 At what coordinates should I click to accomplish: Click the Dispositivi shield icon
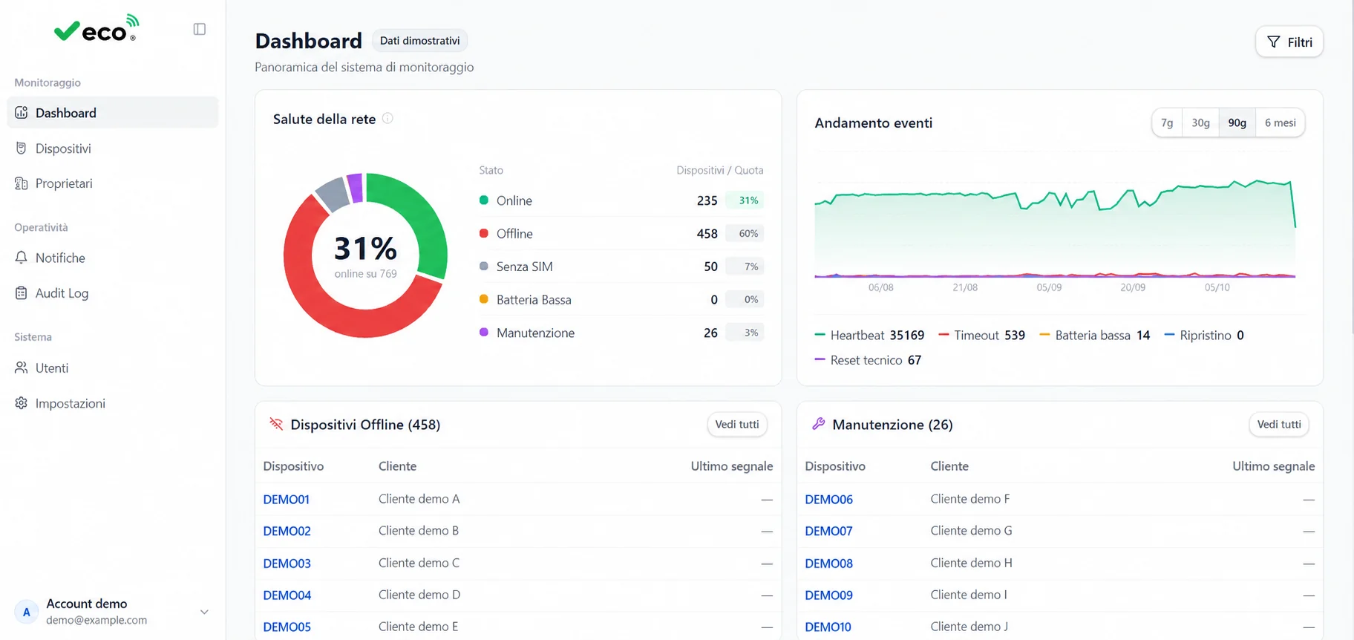coord(21,148)
